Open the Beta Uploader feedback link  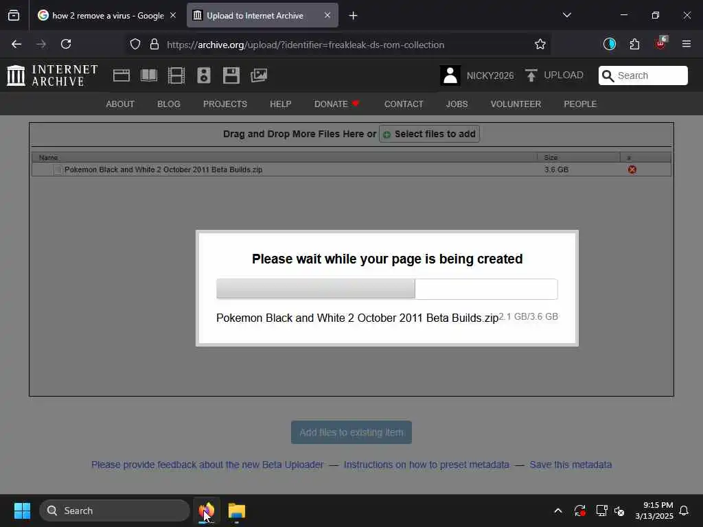click(x=207, y=465)
